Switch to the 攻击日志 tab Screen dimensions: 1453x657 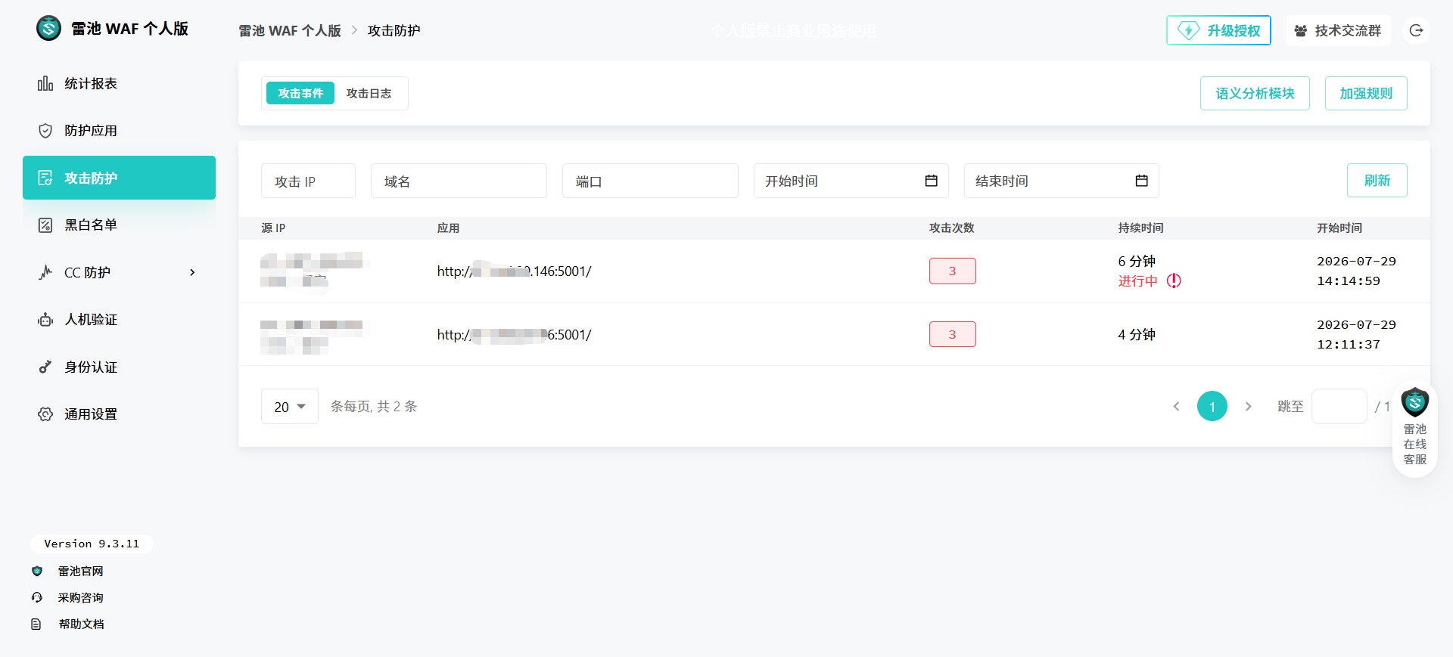[x=369, y=93]
